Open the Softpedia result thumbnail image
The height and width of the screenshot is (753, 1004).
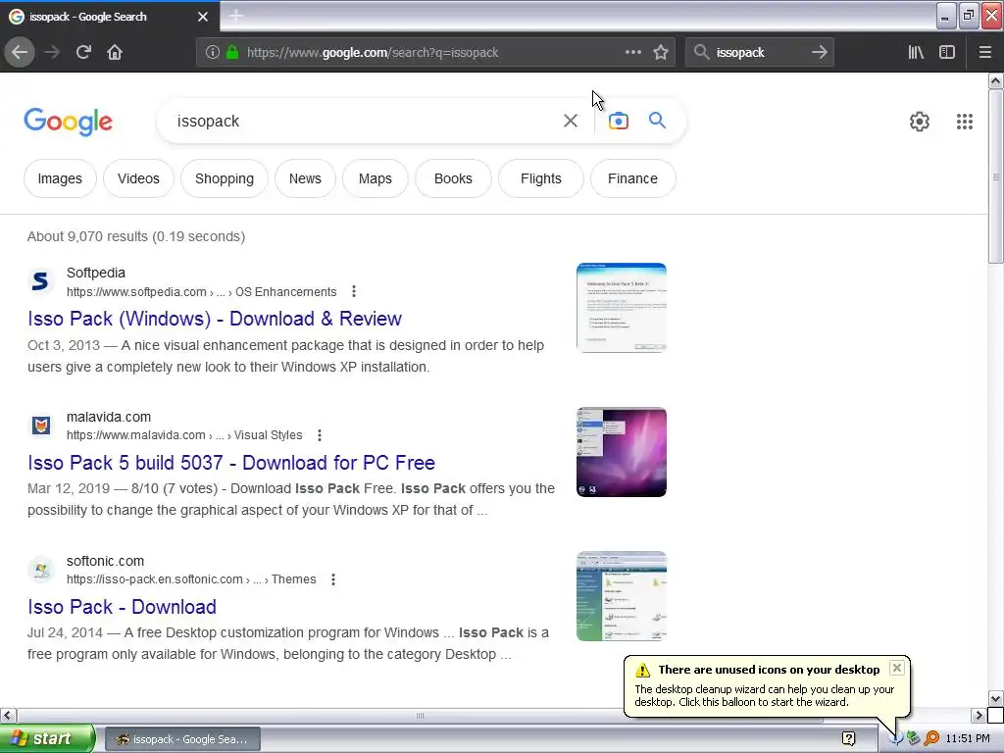621,307
